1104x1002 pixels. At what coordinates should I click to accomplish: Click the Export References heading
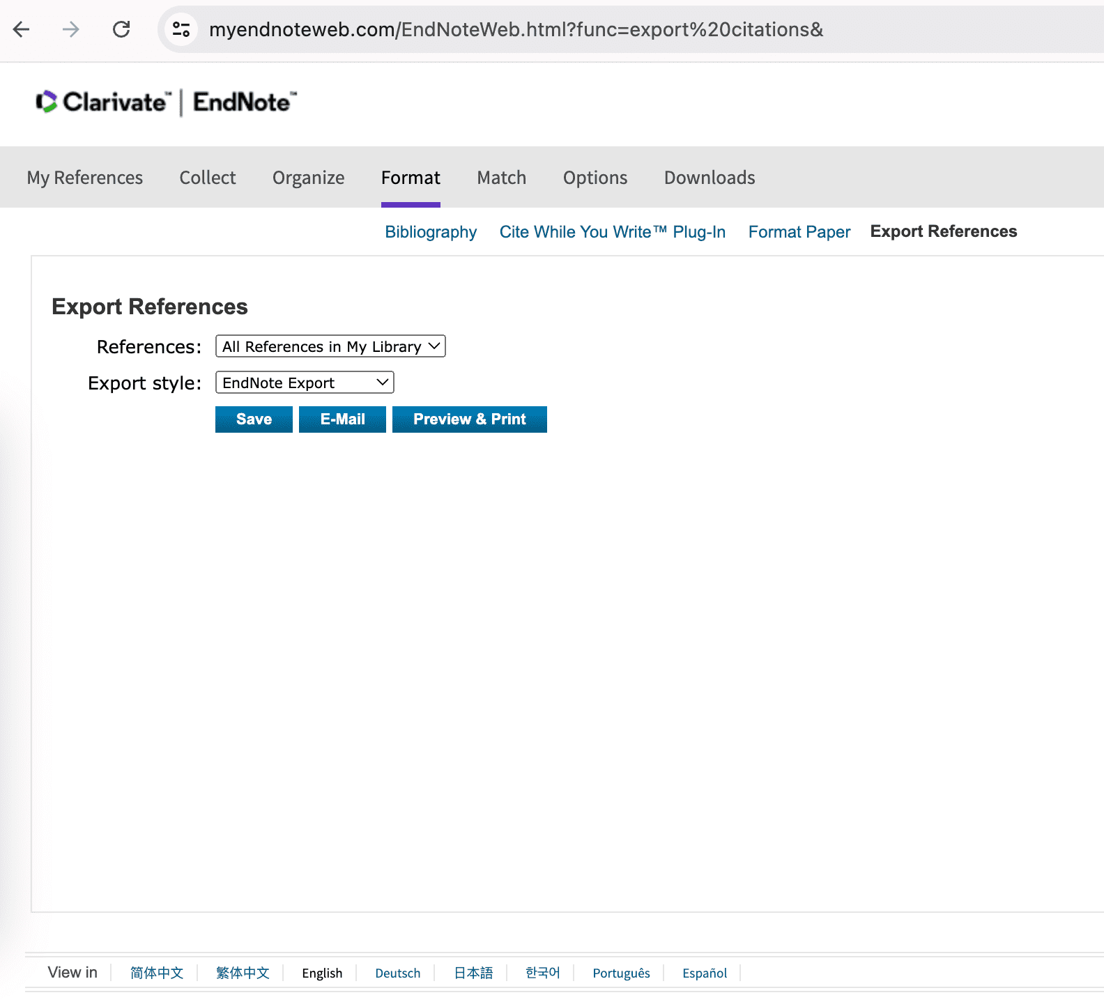pyautogui.click(x=150, y=307)
